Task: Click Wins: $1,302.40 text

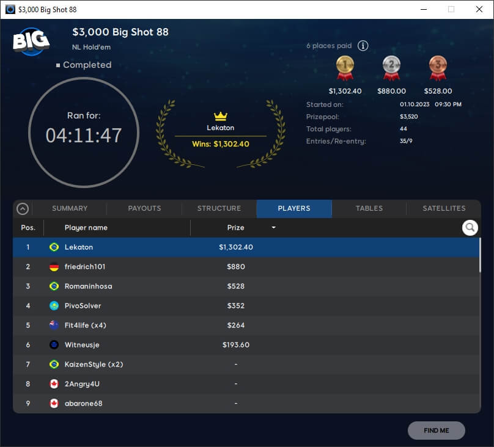Action: tap(221, 144)
